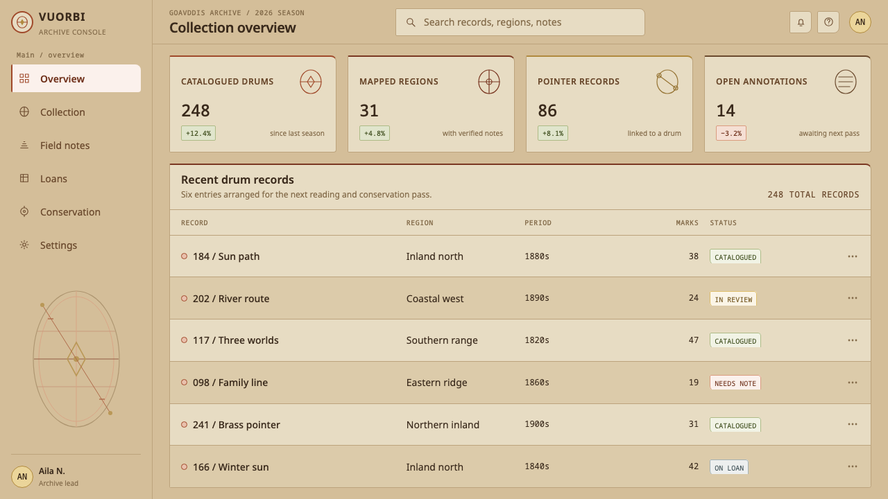Open more options for 166 / Winter sun
The height and width of the screenshot is (499, 888).
(853, 466)
